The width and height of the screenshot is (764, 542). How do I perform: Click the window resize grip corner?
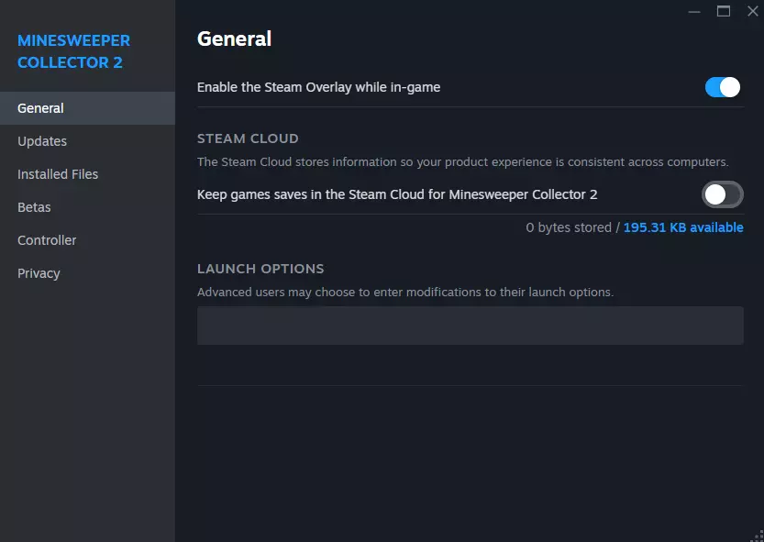point(757,535)
